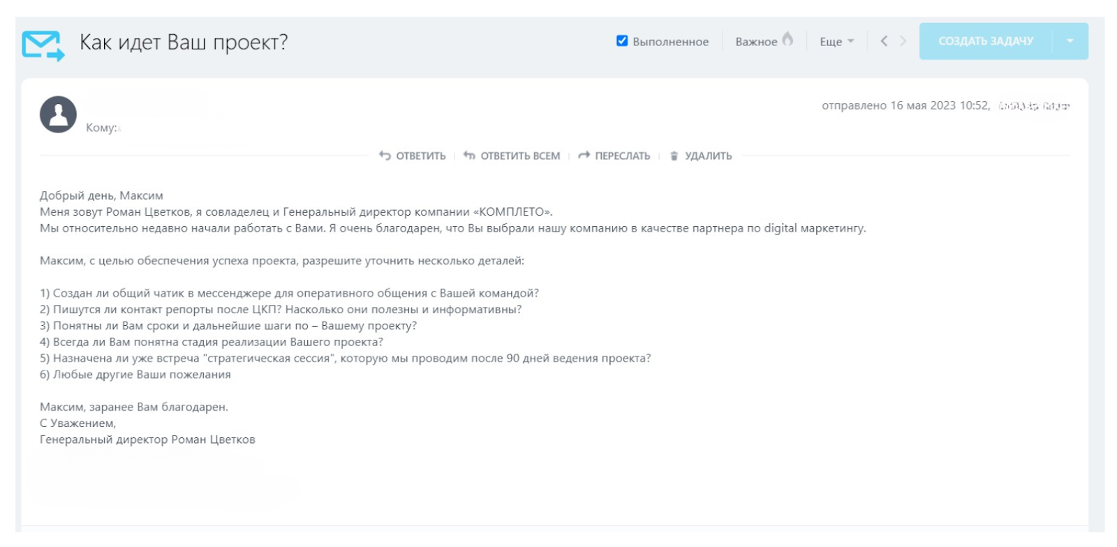The image size is (1117, 547).
Task: Toggle the Выполненное checkbox
Action: tap(622, 40)
